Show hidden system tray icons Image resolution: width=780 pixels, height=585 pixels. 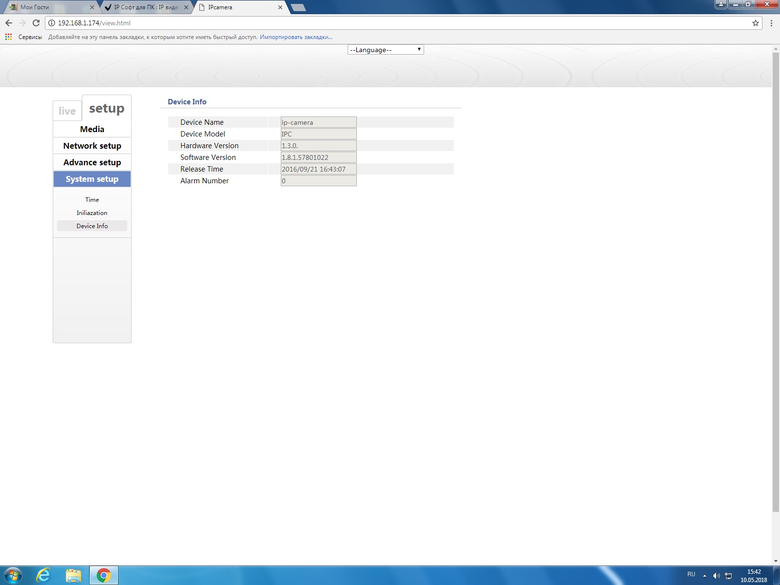click(704, 576)
